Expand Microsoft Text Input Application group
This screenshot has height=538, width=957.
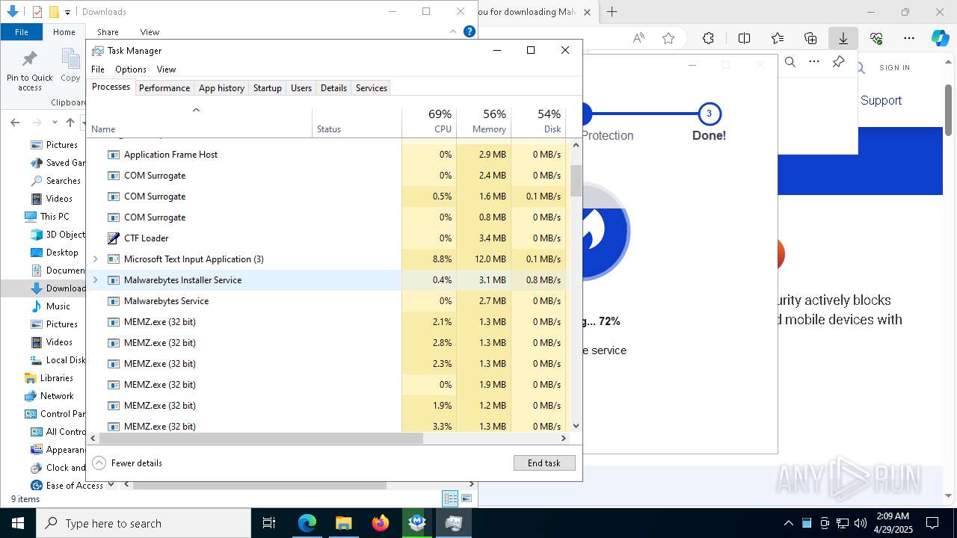tap(95, 259)
